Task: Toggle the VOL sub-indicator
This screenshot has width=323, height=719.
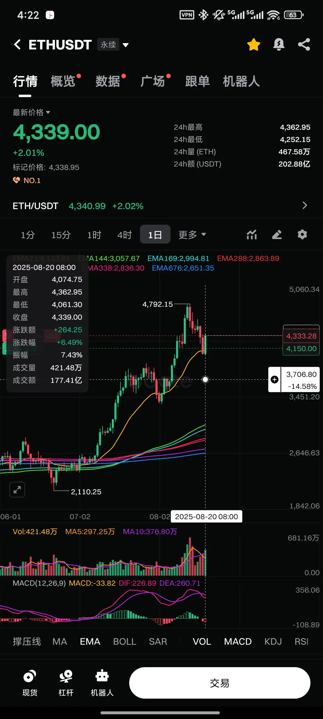Action: coord(202,641)
